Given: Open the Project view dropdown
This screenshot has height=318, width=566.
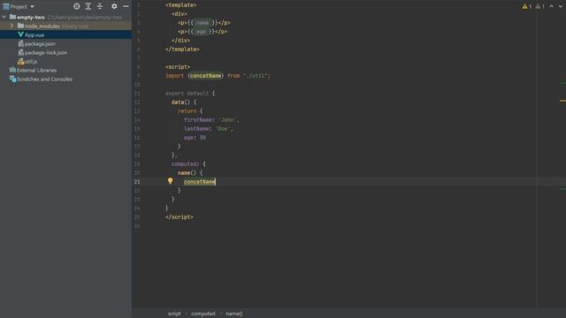Looking at the screenshot, I should click(x=19, y=6).
